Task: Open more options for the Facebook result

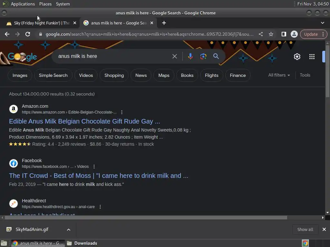Action: (x=94, y=167)
